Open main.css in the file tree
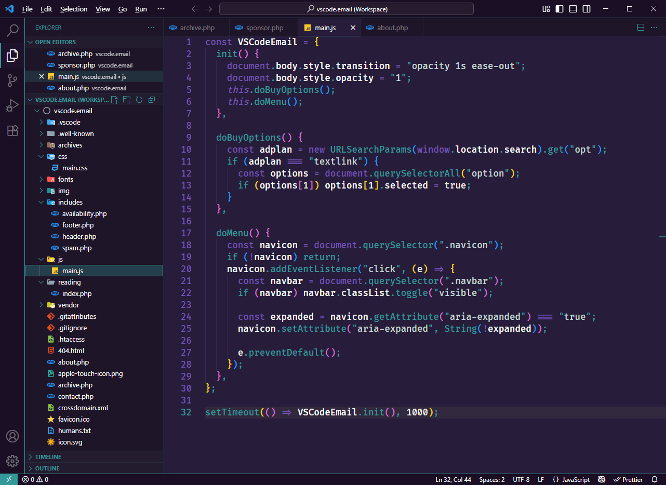 (94, 168)
